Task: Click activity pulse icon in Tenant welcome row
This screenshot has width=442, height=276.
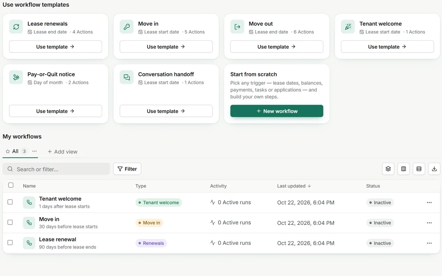Action: tap(213, 202)
